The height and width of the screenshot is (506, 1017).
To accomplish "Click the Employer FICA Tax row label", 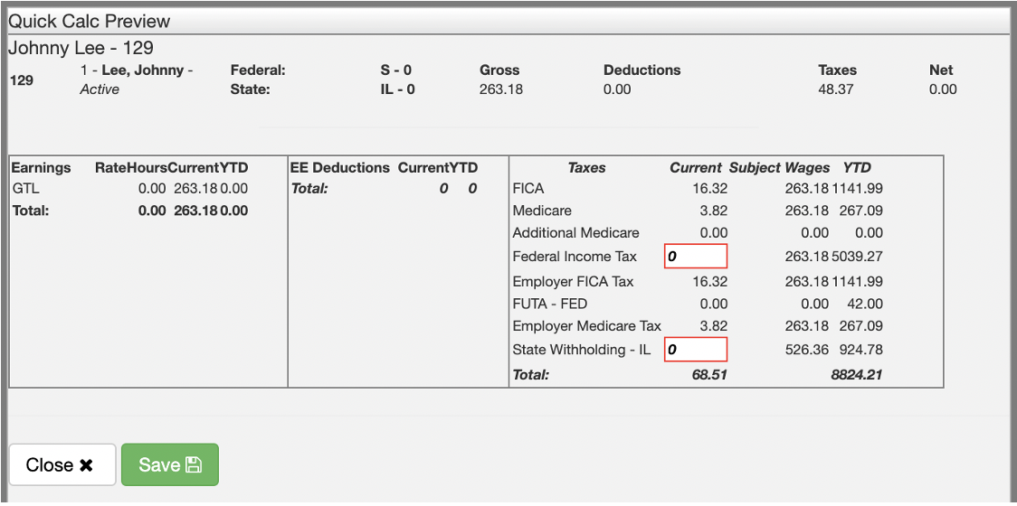I will [573, 281].
